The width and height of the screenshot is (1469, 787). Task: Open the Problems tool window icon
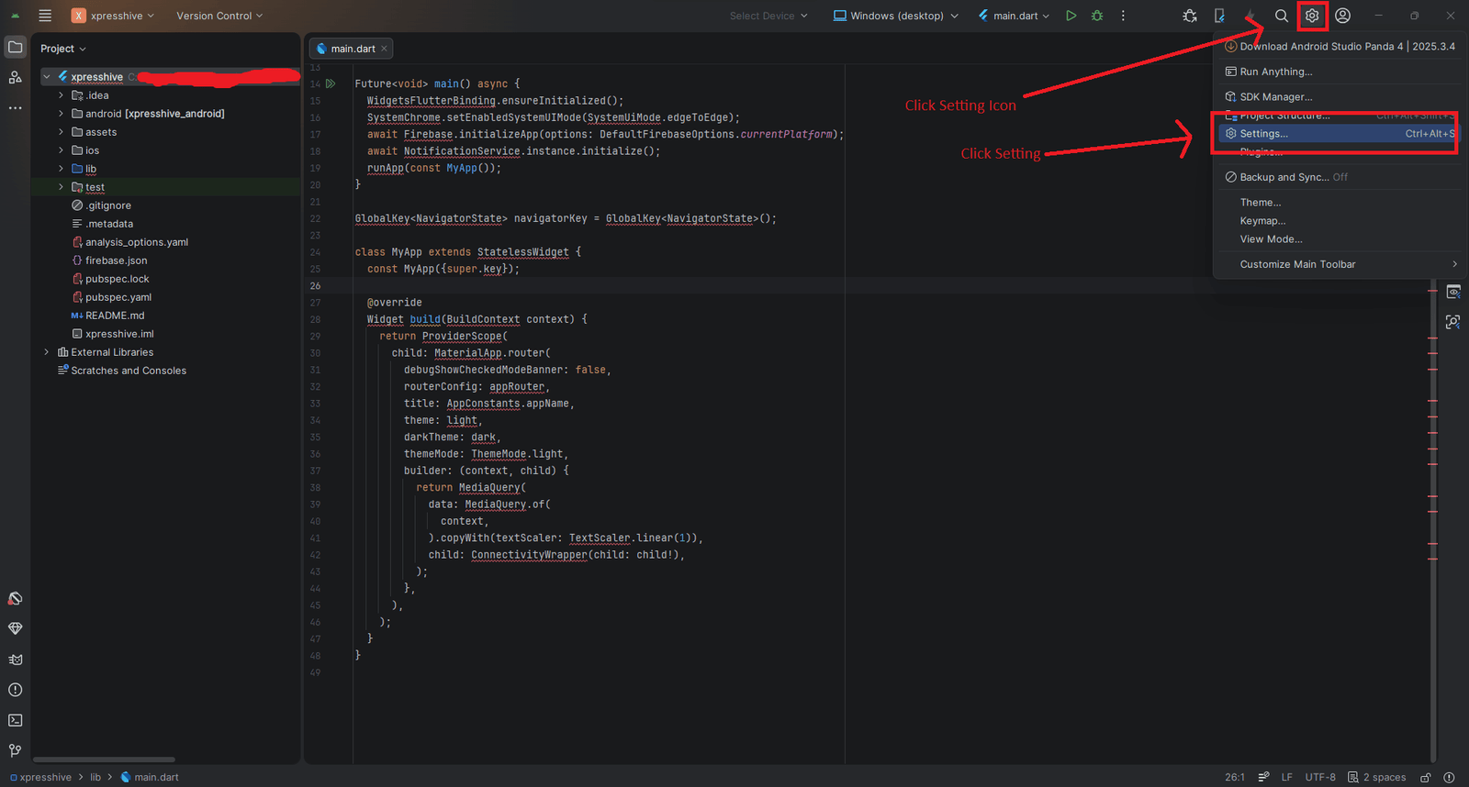tap(16, 690)
